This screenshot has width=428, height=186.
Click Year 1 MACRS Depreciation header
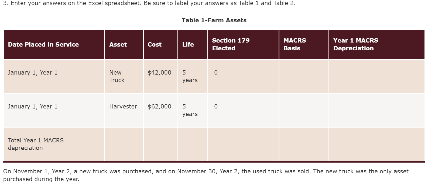tap(377, 44)
